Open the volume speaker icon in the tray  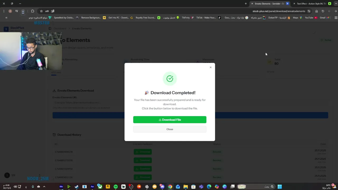point(15,187)
